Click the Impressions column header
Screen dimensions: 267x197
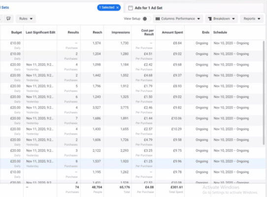click(121, 33)
